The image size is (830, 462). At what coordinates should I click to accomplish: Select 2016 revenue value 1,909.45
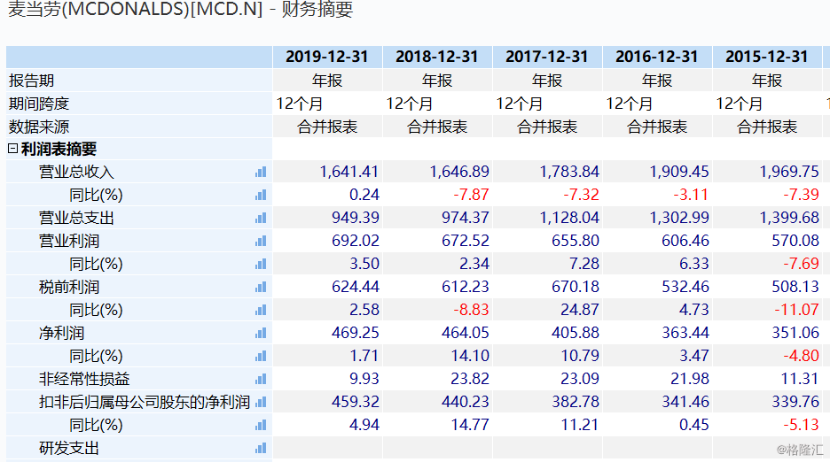tap(679, 172)
